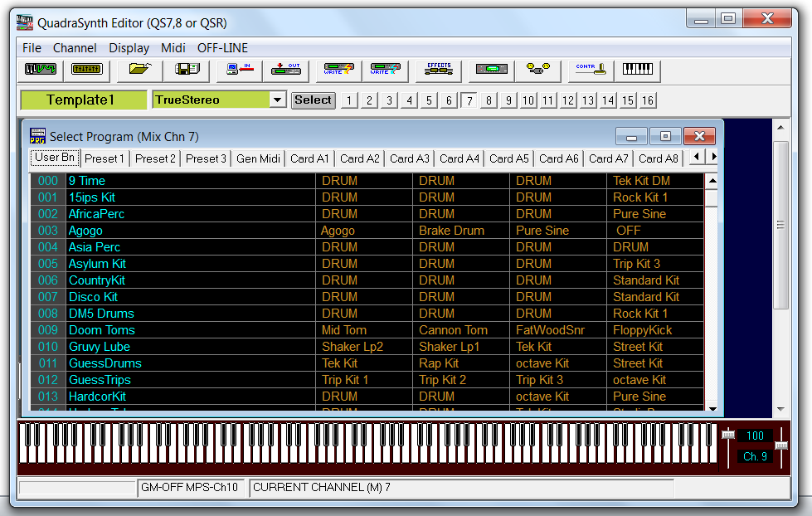Click the green waveform icon in toolbar
812x516 pixels.
(39, 71)
